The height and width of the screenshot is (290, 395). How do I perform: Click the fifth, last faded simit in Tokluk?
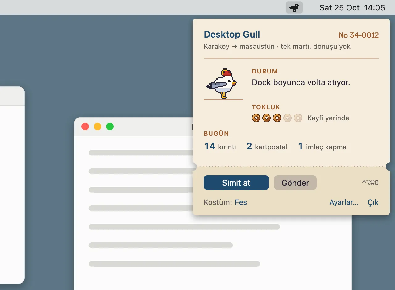click(x=298, y=118)
